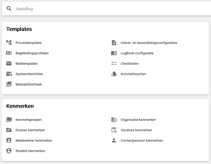Click the Mailtemplates envelope icon
The width and height of the screenshot is (211, 164).
click(x=9, y=63)
